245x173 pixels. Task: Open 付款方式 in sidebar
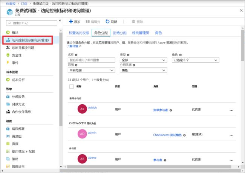15,104
